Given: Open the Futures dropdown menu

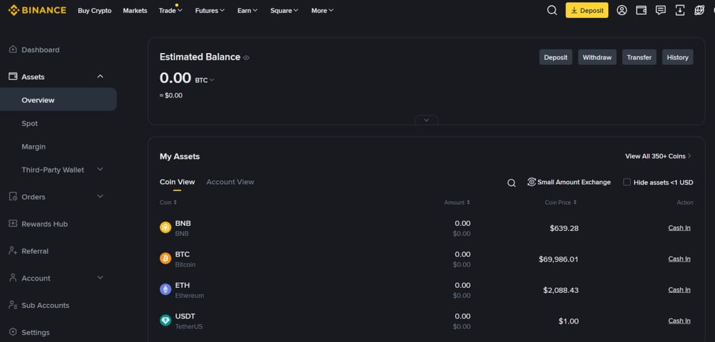Looking at the screenshot, I should (210, 10).
